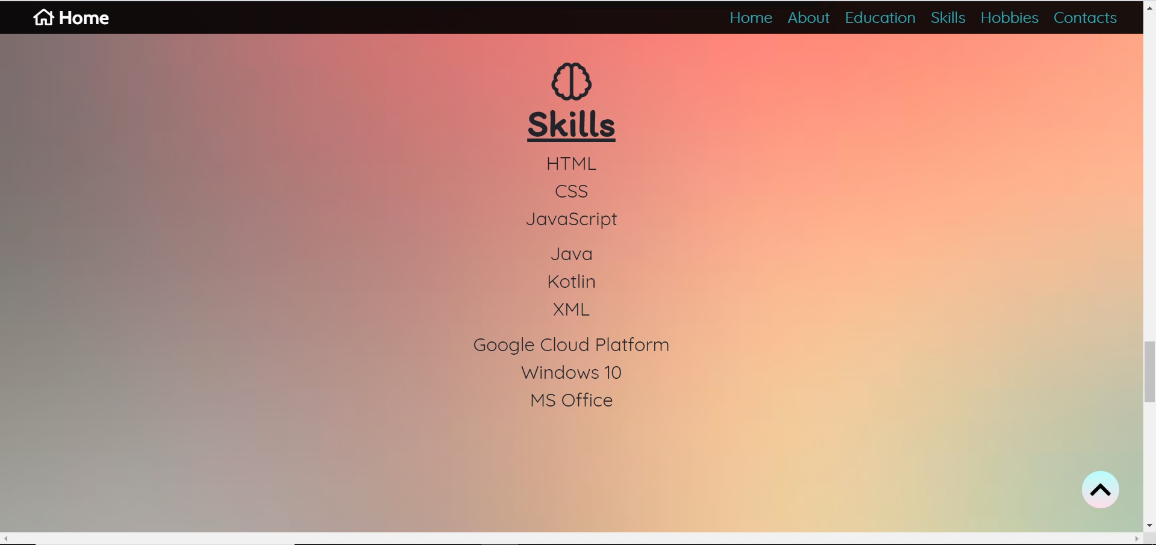
Task: Click the horizontal scrollbar right arrow
Action: tap(1137, 538)
